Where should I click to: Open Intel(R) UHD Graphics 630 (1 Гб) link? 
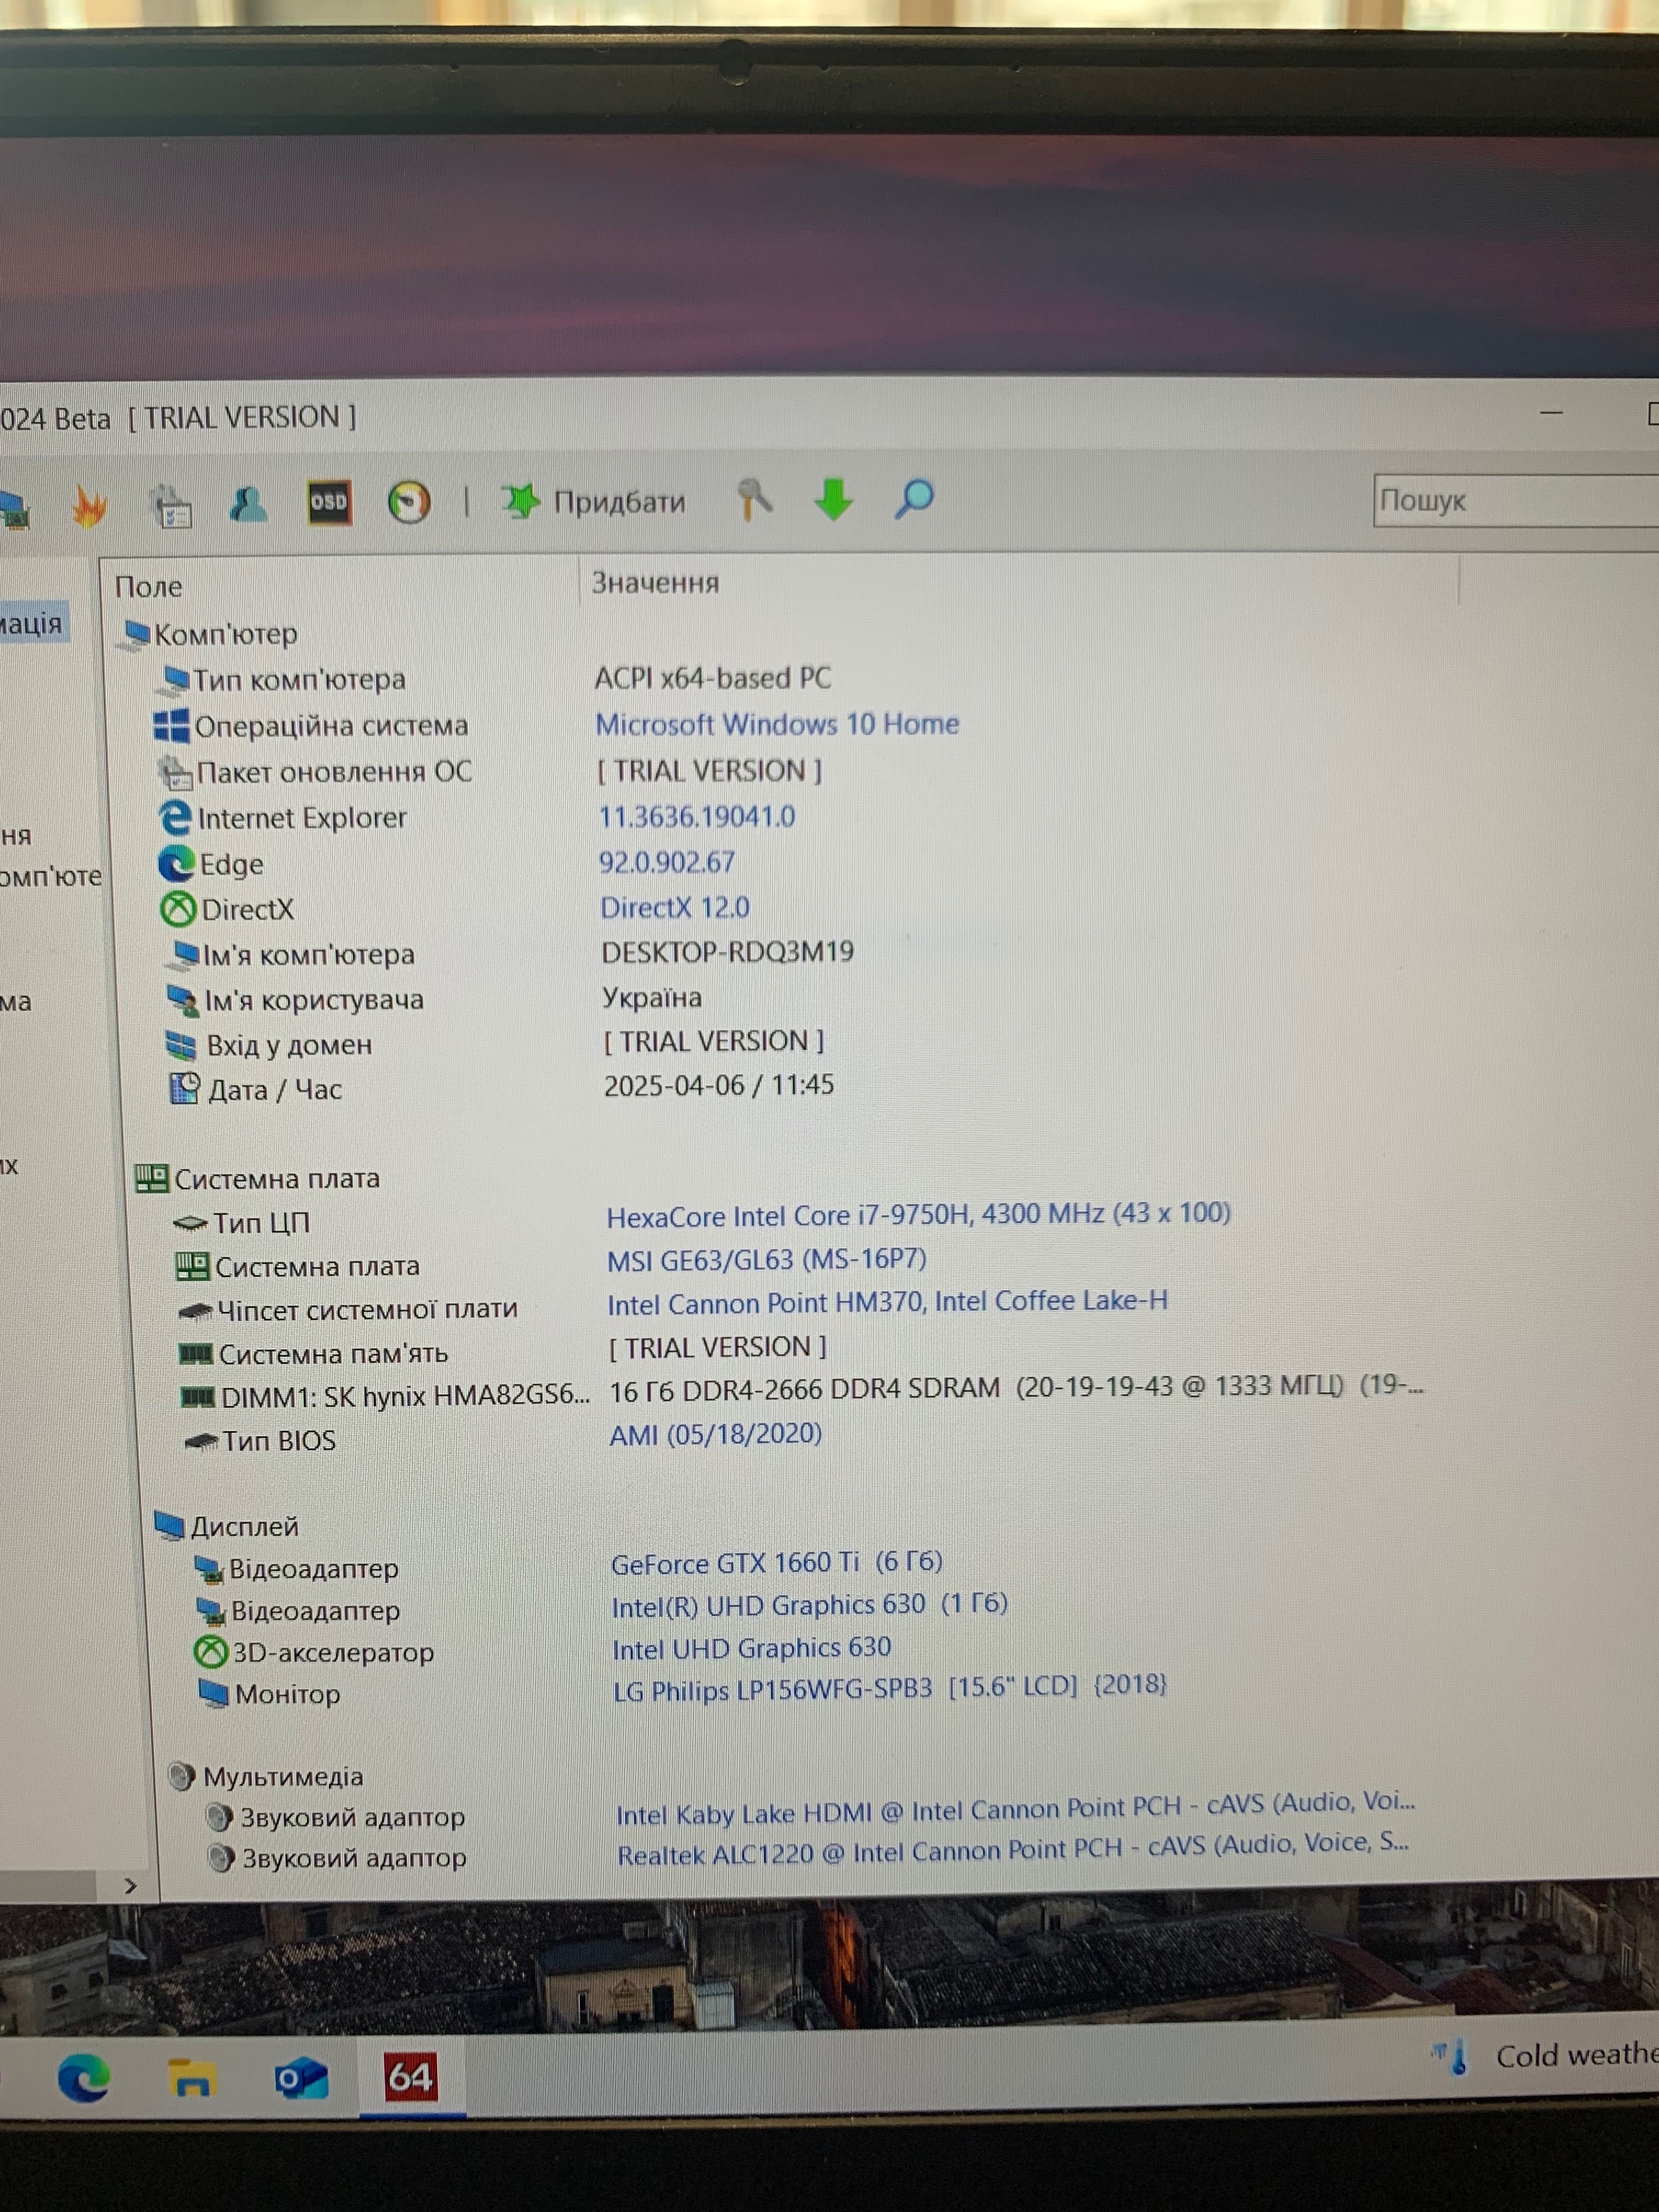coord(810,1605)
